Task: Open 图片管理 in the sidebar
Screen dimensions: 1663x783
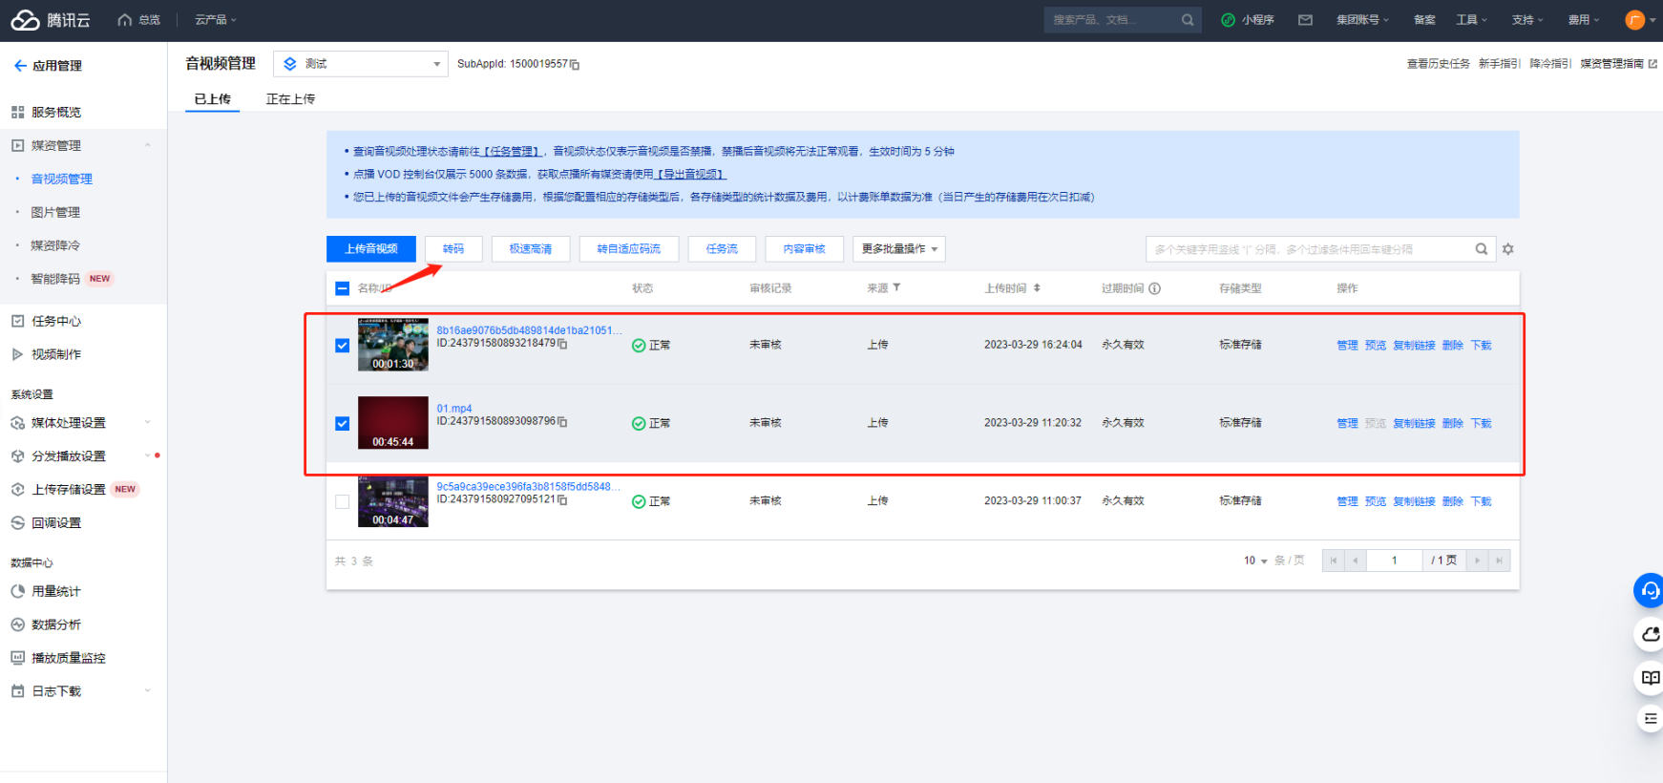Action: click(x=55, y=212)
